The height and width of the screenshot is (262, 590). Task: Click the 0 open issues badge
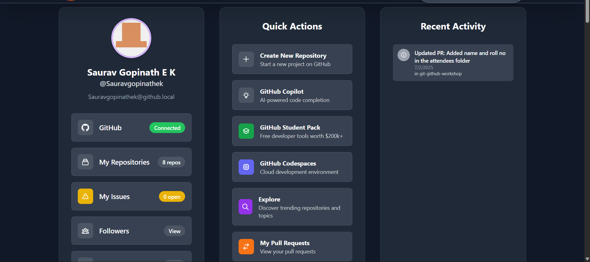172,197
